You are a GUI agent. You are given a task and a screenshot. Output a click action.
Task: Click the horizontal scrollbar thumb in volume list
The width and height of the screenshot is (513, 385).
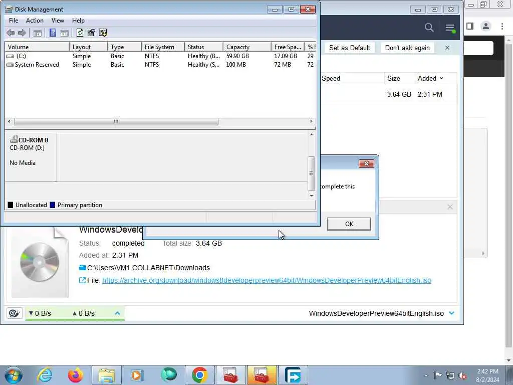[116, 121]
